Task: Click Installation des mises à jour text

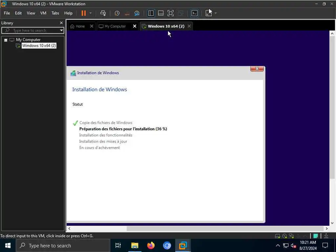Action: click(x=103, y=141)
